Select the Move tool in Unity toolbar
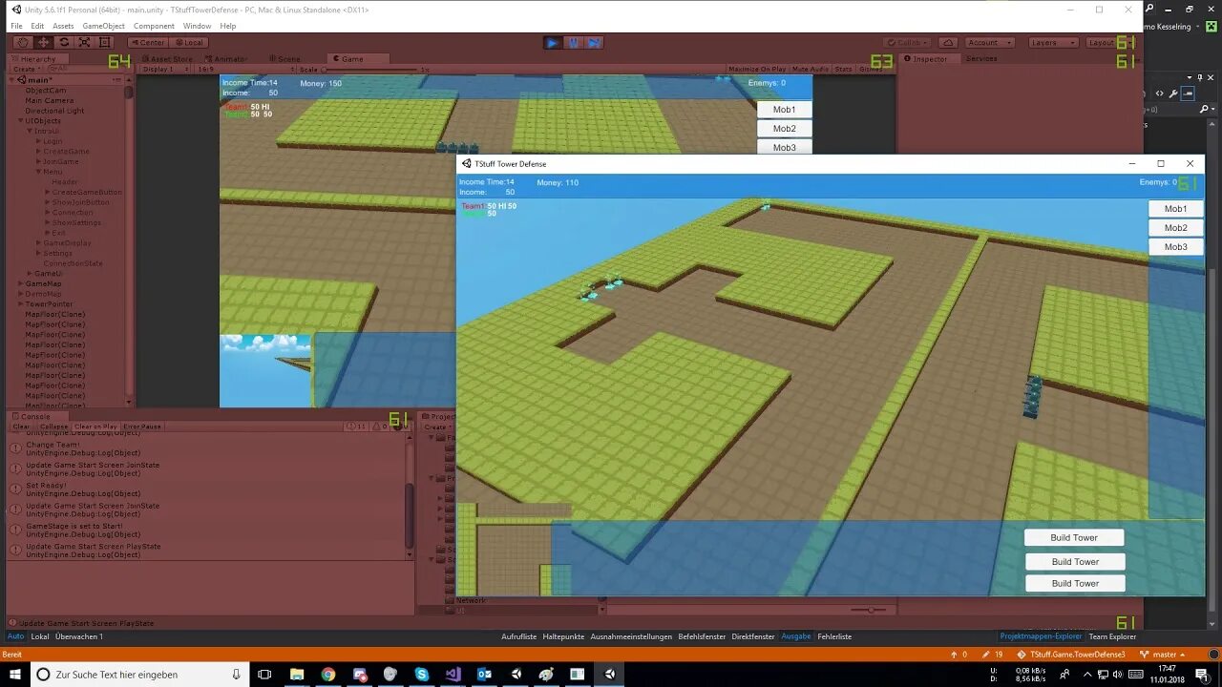Screen dimensions: 1222x687 tap(44, 42)
